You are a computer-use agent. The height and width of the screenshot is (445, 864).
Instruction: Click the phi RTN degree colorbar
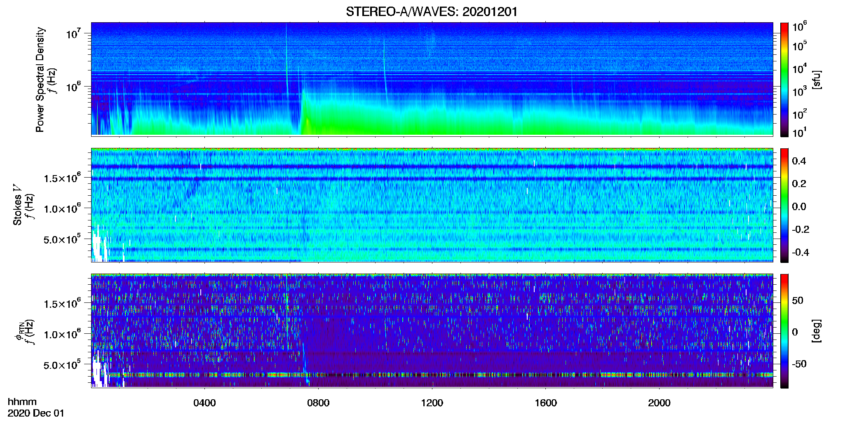[x=784, y=331]
